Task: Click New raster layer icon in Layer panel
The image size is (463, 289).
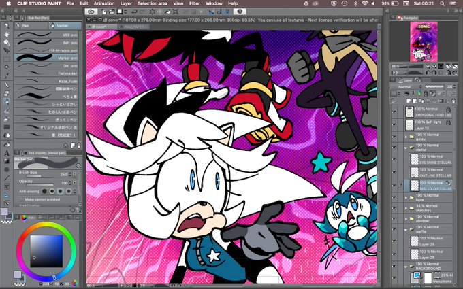Action: 408,101
